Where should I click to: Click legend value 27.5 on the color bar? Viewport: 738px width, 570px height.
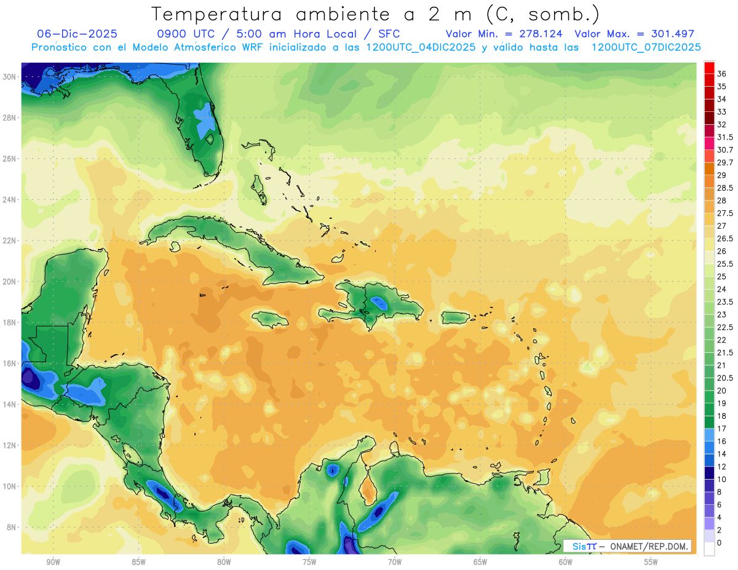coord(726,213)
